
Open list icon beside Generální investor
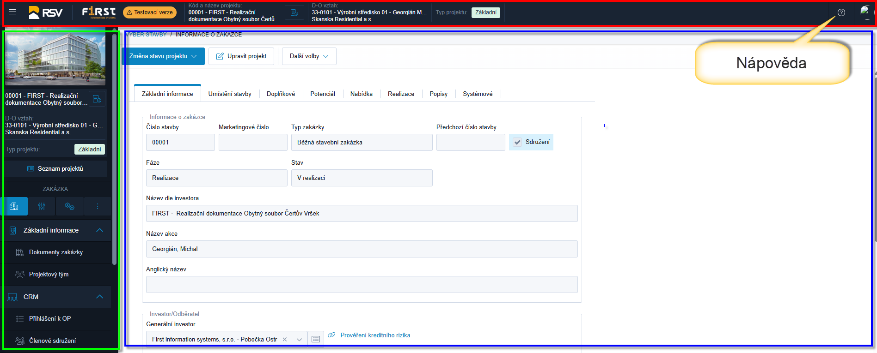click(x=316, y=339)
